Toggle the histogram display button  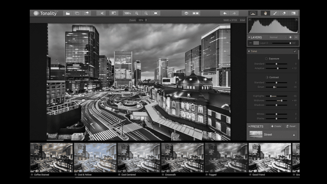tap(253, 13)
